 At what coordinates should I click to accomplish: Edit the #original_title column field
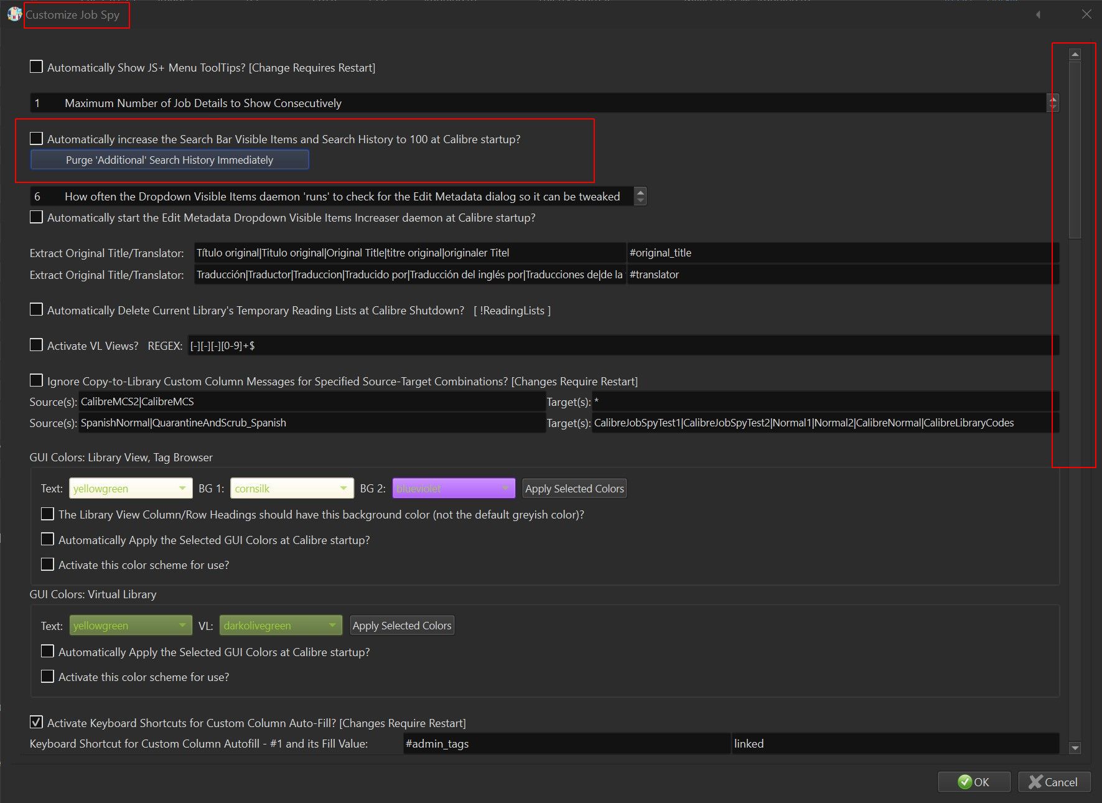coord(843,253)
